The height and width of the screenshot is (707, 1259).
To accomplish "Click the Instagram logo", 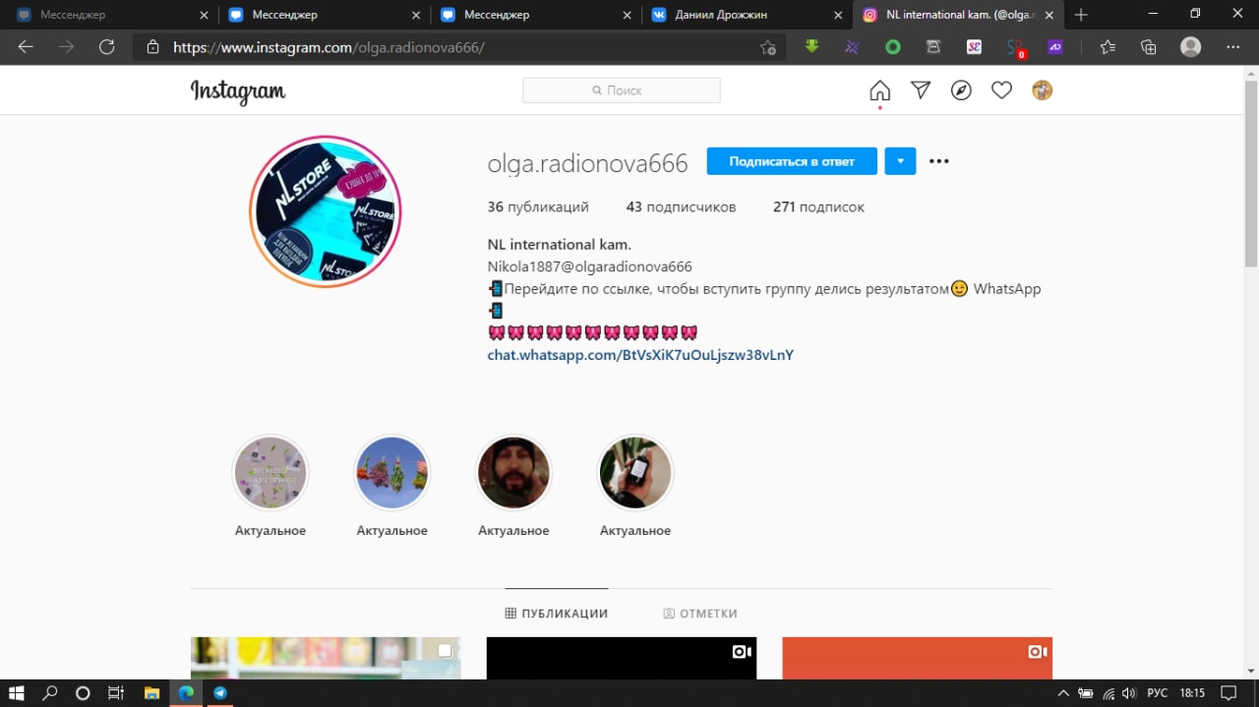I will pyautogui.click(x=238, y=91).
